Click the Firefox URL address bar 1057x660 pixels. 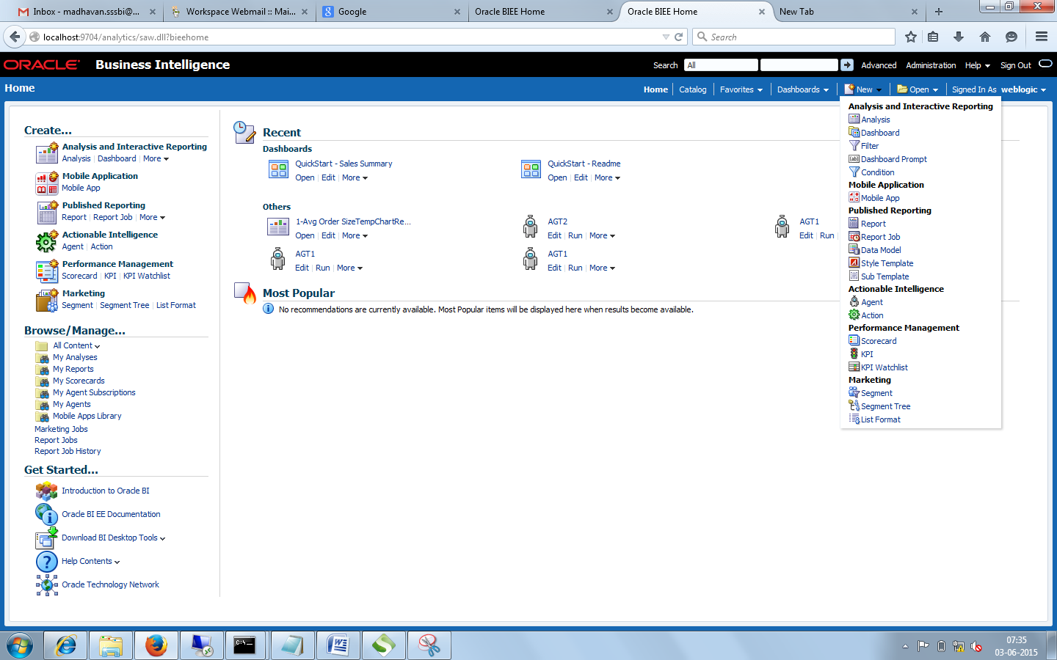[351, 37]
